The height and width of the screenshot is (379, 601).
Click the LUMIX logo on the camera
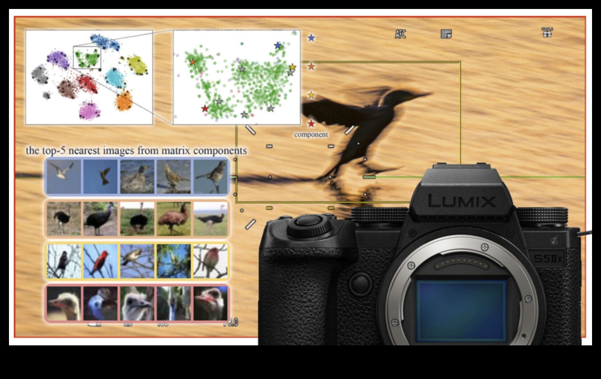[x=462, y=200]
